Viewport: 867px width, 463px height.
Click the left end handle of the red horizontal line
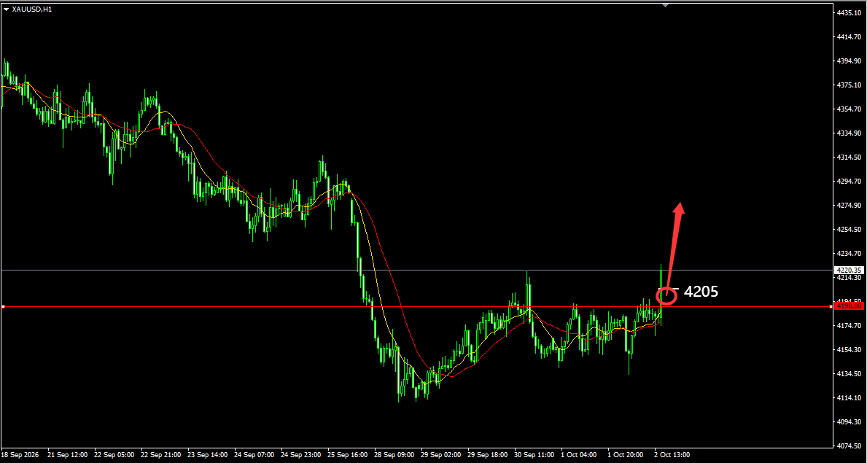click(x=4, y=306)
